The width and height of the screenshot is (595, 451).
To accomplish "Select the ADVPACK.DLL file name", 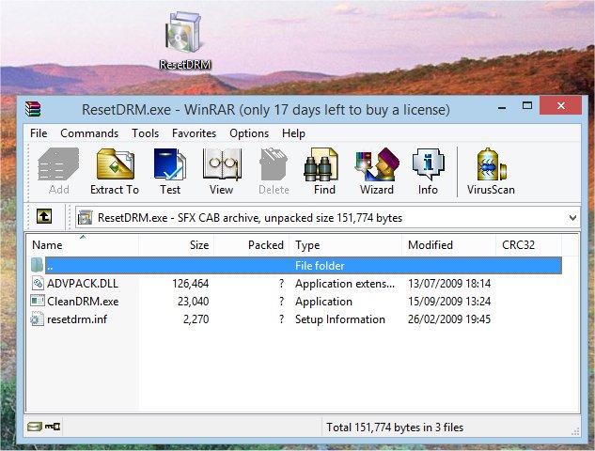I will 83,284.
